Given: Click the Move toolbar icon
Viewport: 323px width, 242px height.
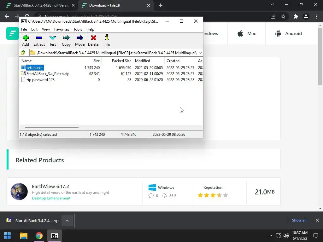Looking at the screenshot, I should pyautogui.click(x=80, y=41).
